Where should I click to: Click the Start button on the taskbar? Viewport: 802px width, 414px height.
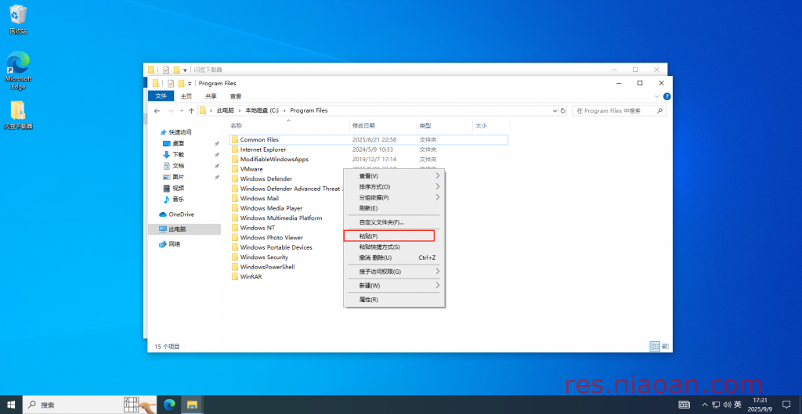click(11, 405)
